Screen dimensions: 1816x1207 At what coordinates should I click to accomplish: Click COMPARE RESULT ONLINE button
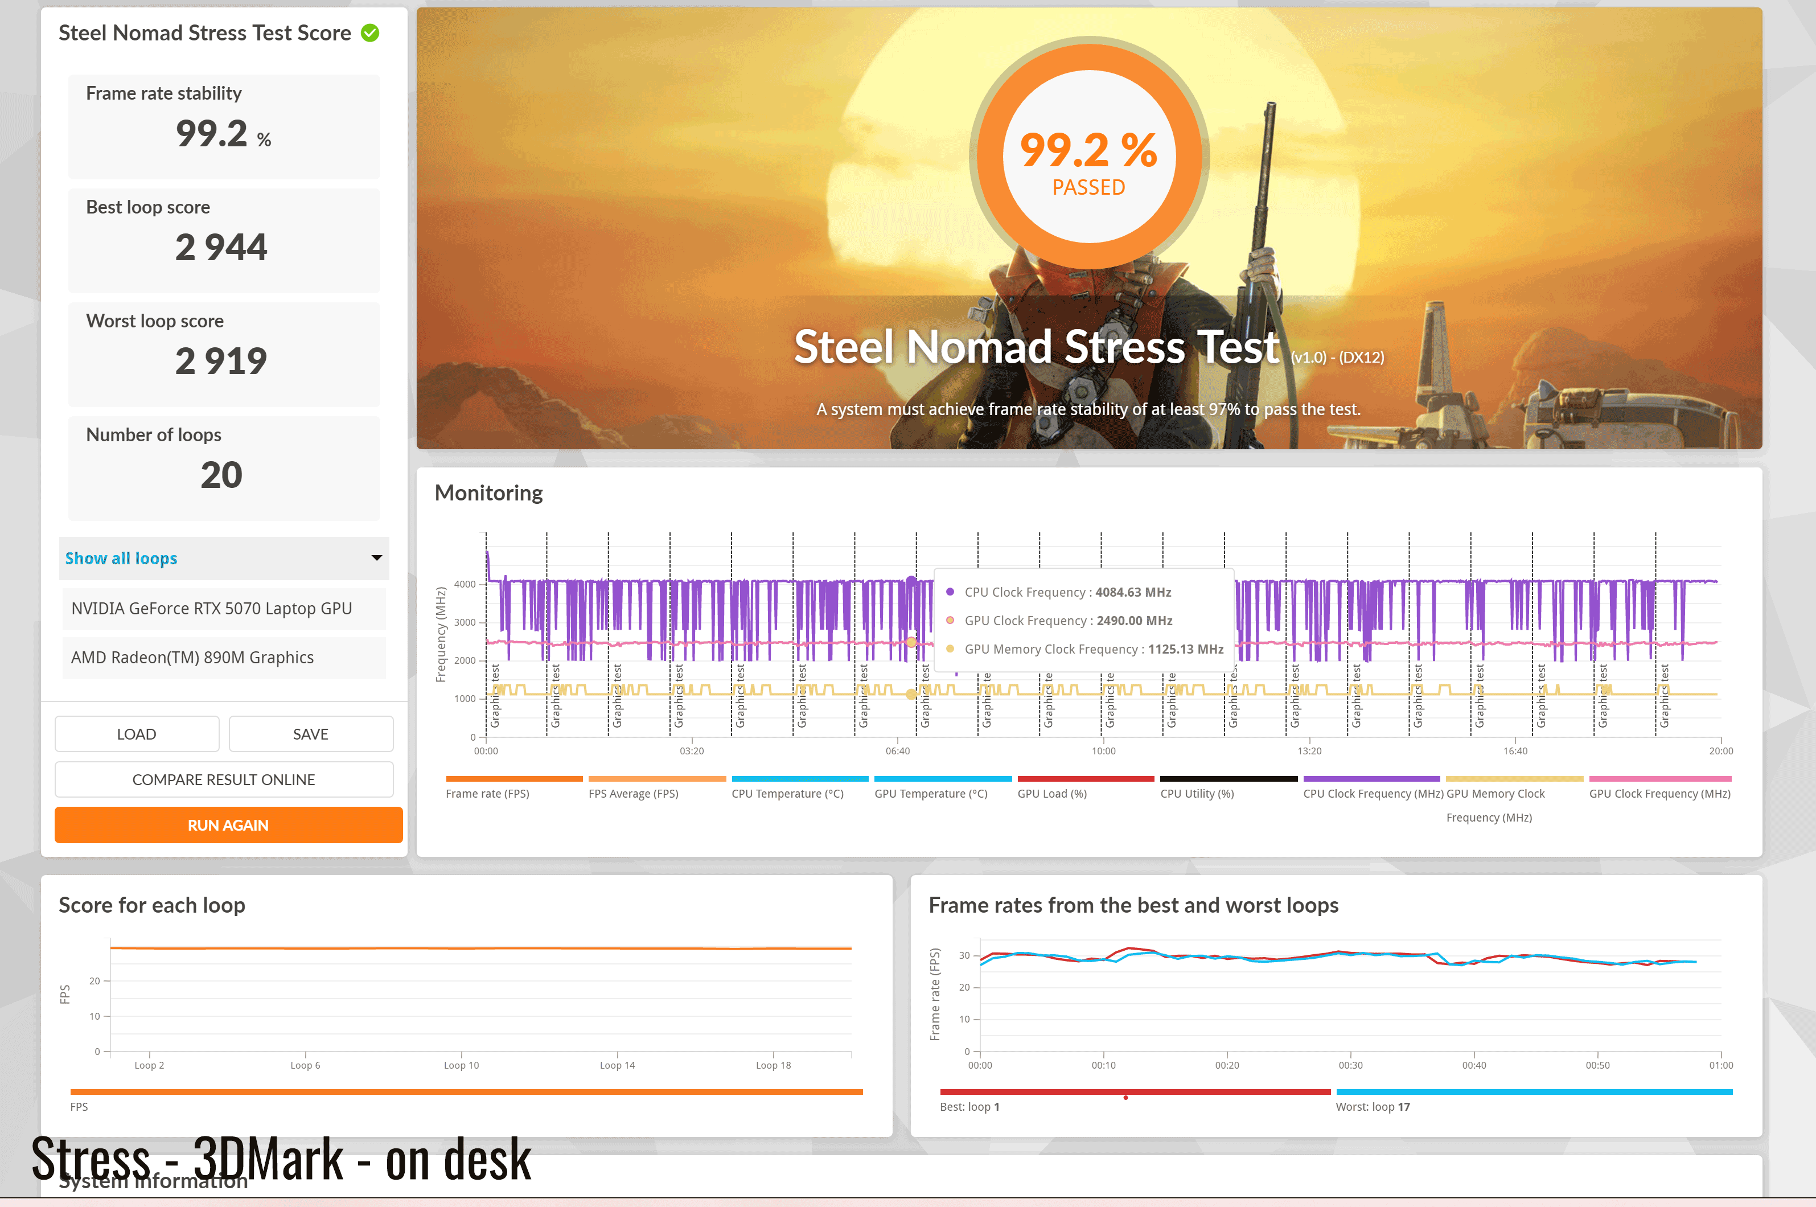click(x=224, y=780)
